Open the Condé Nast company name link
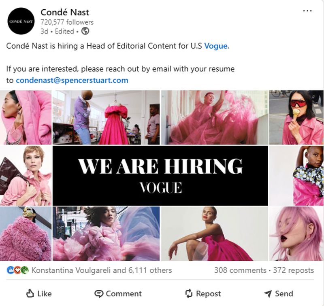Screen dimensions: 324x306 [x=65, y=13]
